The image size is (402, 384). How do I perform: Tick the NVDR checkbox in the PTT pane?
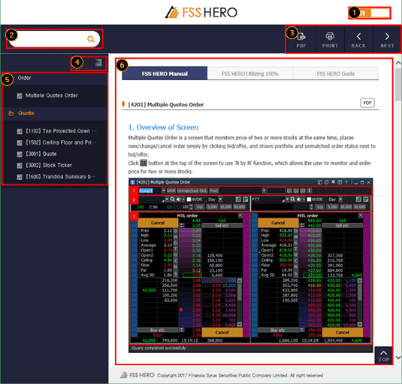(x=309, y=200)
